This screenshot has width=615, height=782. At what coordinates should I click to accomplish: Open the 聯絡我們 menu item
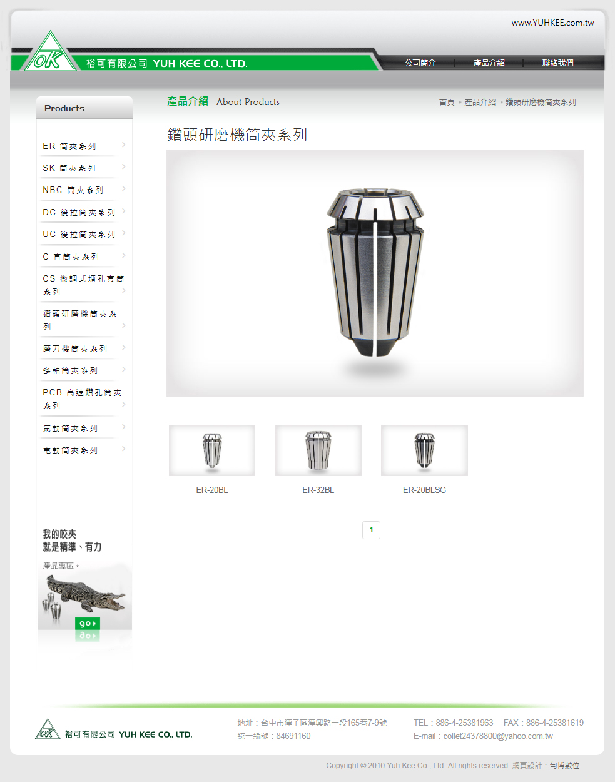coord(557,63)
